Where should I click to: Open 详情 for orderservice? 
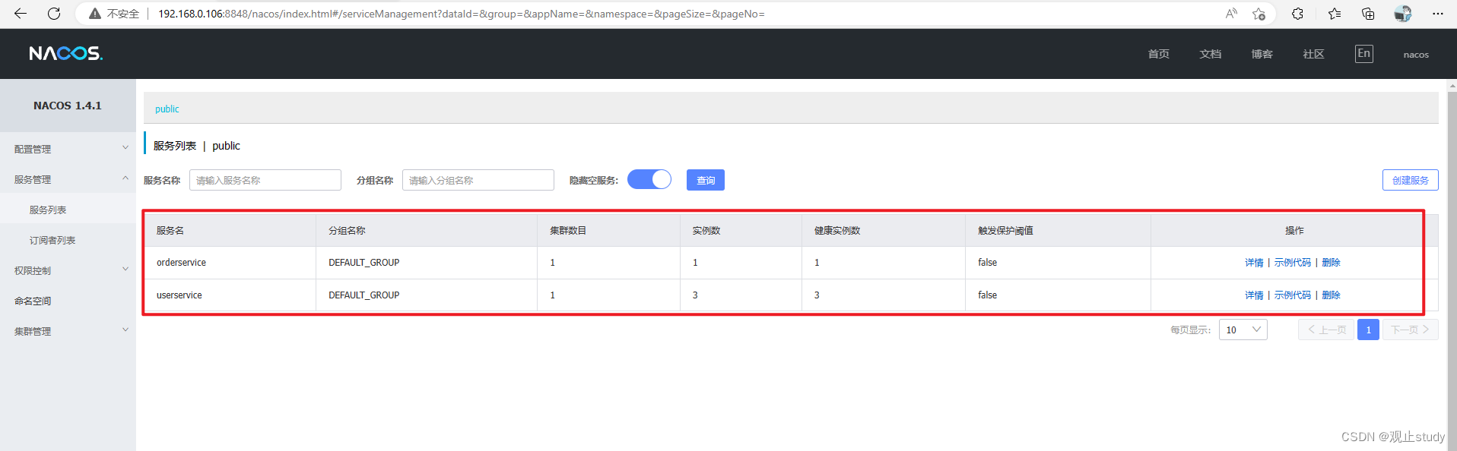pyautogui.click(x=1254, y=263)
